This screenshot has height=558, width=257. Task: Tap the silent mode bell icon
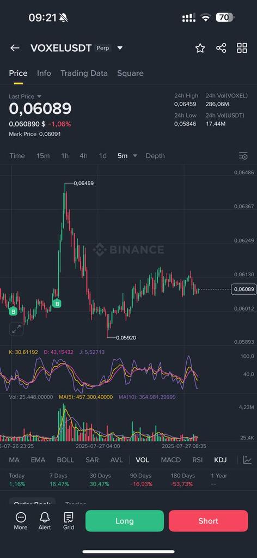pyautogui.click(x=64, y=17)
